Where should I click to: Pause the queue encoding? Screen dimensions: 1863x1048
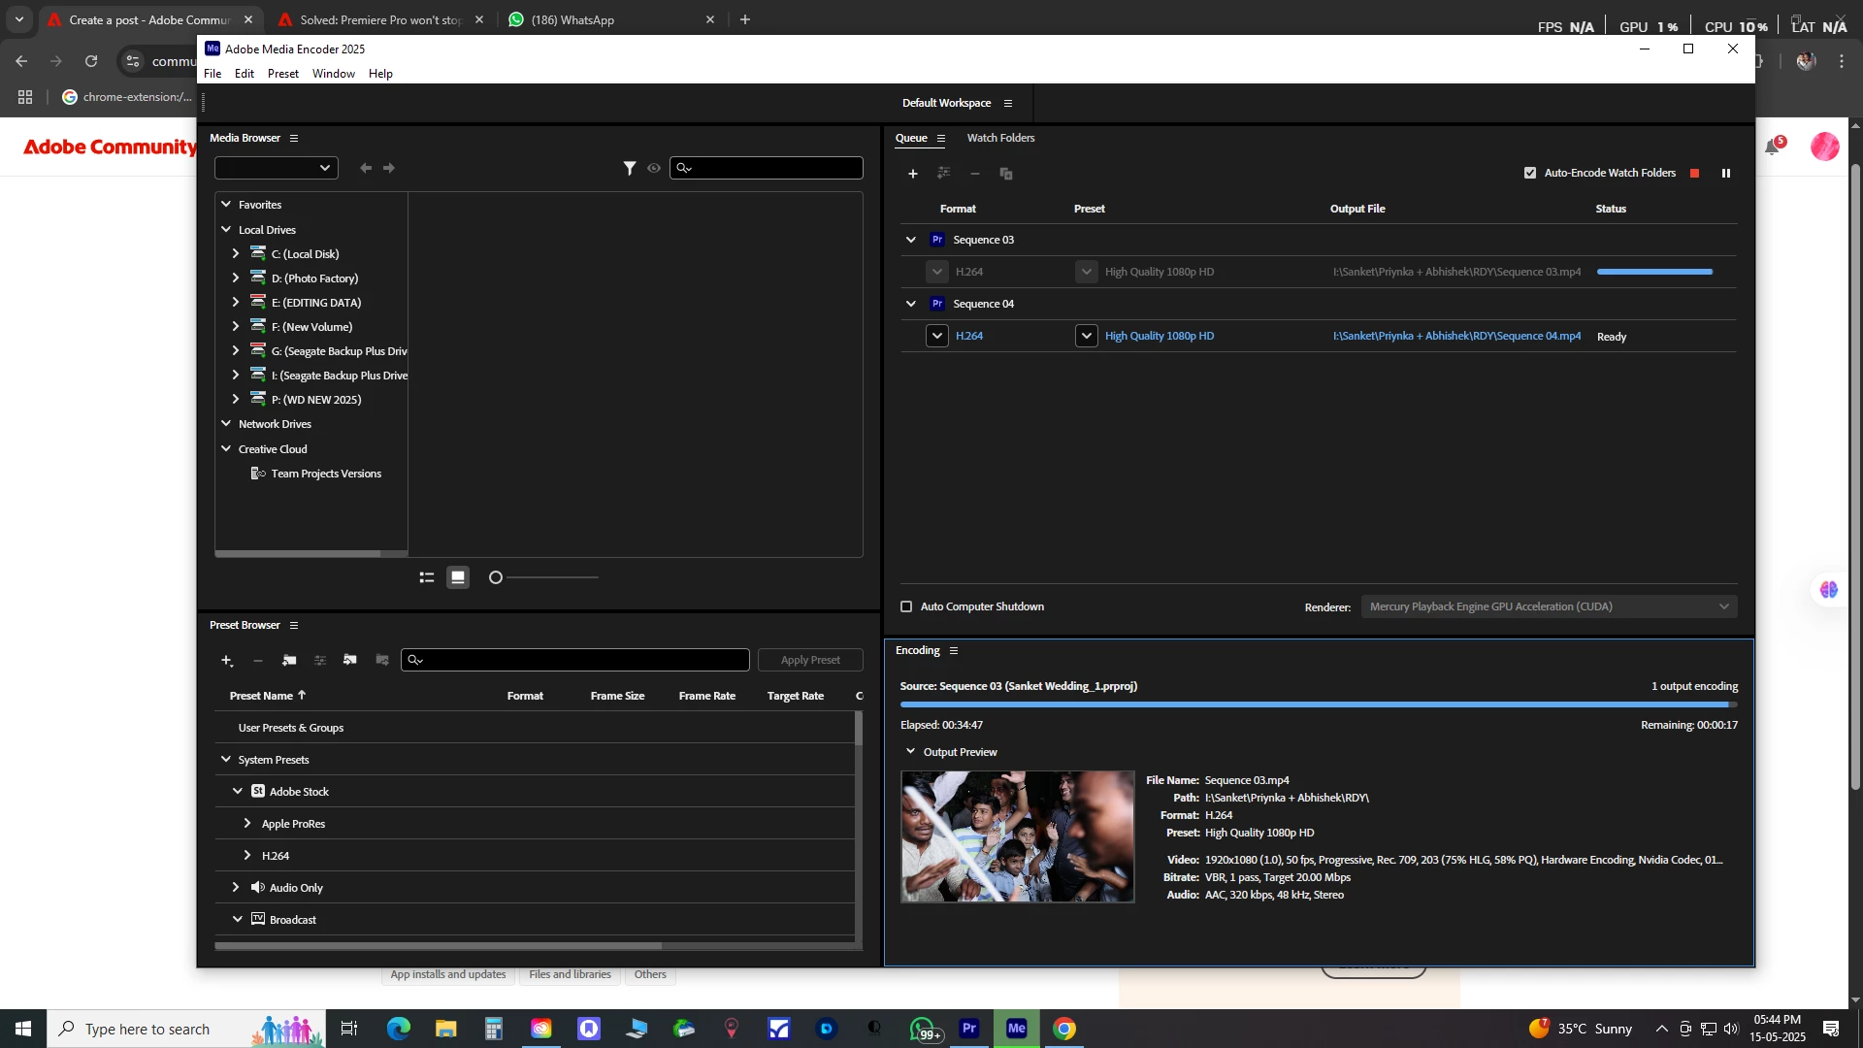click(1725, 174)
